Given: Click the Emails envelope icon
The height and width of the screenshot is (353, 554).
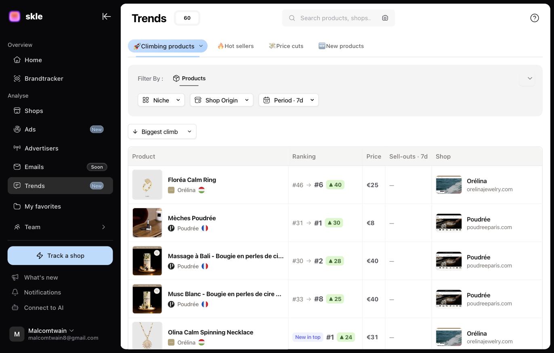Looking at the screenshot, I should coord(17,167).
